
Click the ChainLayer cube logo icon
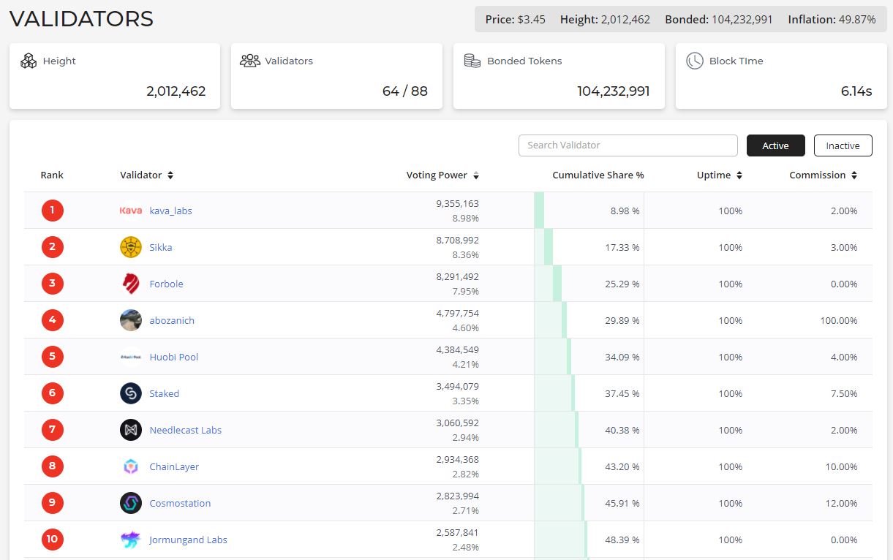(131, 466)
